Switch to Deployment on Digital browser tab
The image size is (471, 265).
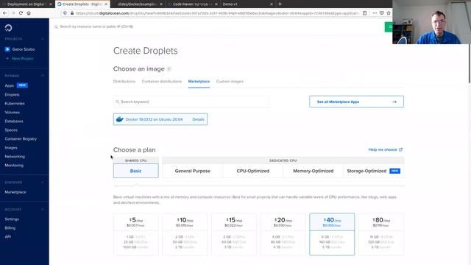coord(26,4)
